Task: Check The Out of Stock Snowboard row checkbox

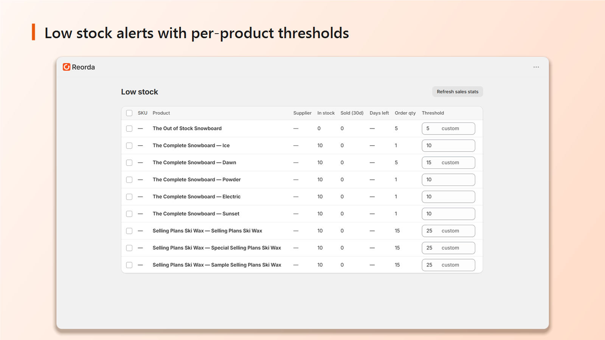Action: (x=129, y=128)
